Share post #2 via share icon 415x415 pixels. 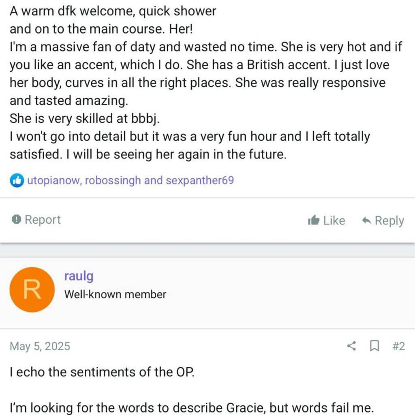pos(352,346)
